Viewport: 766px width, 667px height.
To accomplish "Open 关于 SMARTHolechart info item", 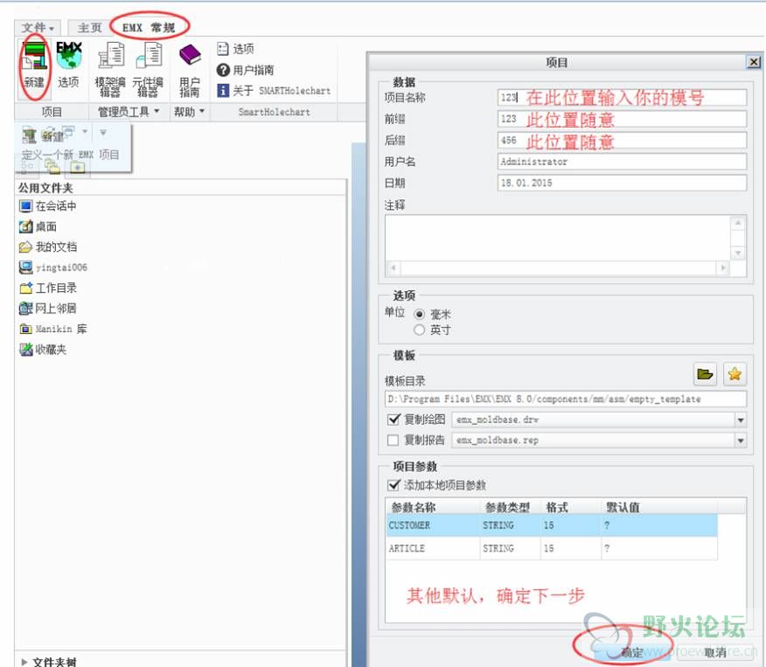I will (274, 90).
